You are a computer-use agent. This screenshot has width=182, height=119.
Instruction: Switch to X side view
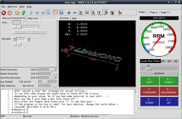click(x=93, y=13)
